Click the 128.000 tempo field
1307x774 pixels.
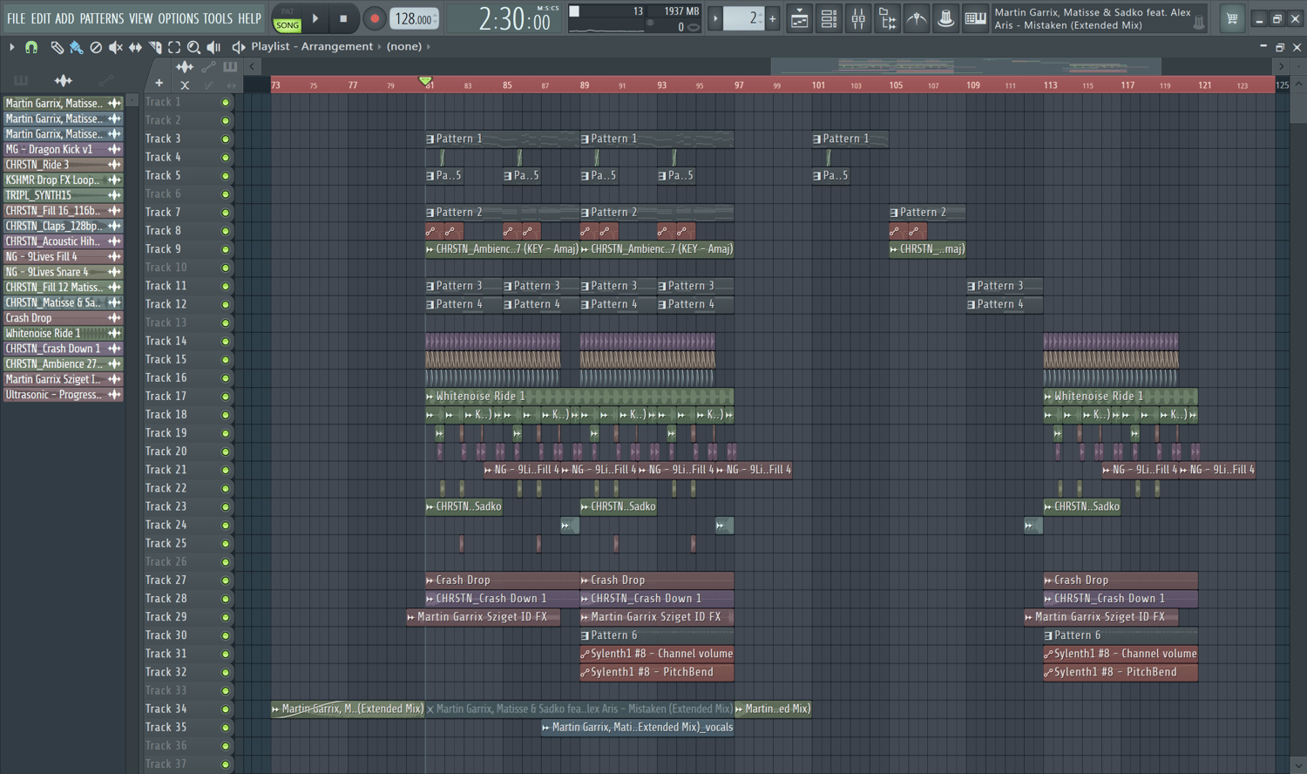(x=412, y=18)
